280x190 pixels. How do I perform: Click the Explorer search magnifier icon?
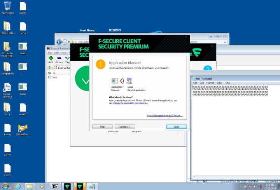(225, 42)
